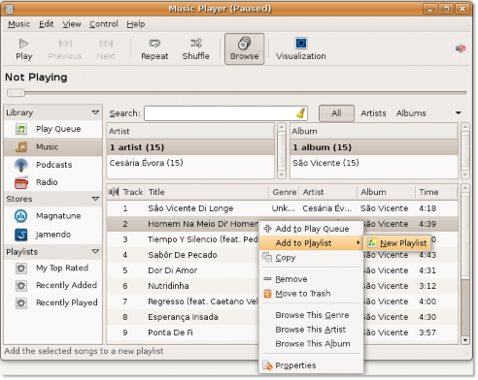Open the Help menu

click(x=136, y=24)
